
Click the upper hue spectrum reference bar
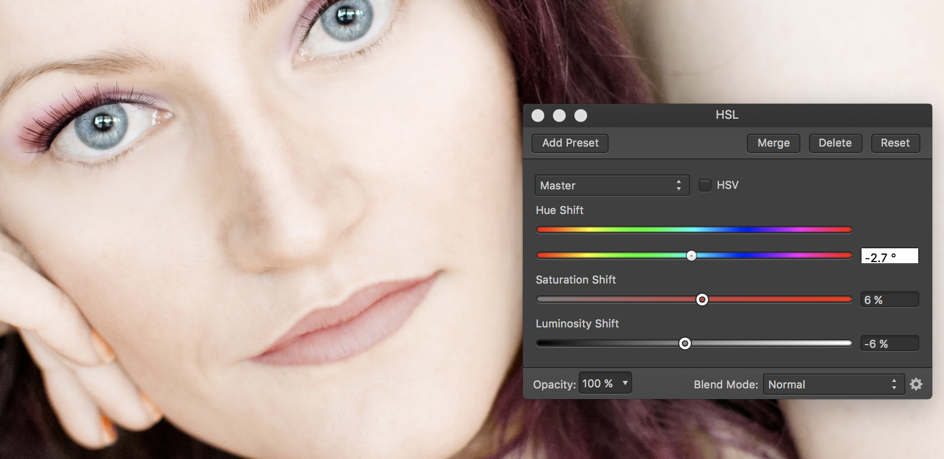pyautogui.click(x=694, y=230)
